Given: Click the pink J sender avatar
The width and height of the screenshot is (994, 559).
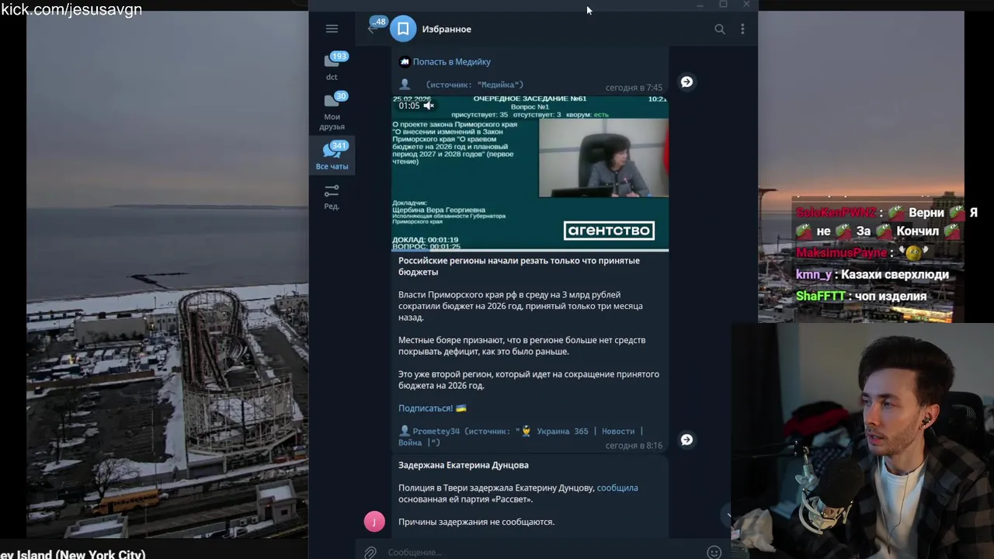Looking at the screenshot, I should tap(374, 522).
